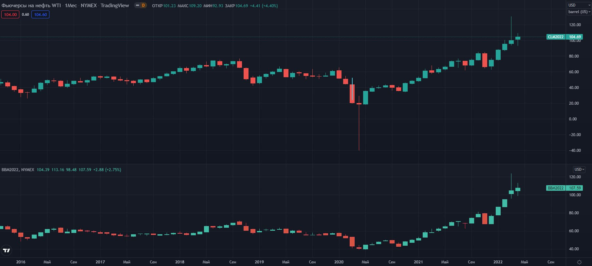This screenshot has height=266, width=592.
Task: Click the 0.00 label on upper price axis
Action: (573, 119)
